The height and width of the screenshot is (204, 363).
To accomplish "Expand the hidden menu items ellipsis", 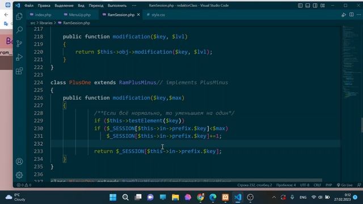I will pyautogui.click(x=134, y=5).
